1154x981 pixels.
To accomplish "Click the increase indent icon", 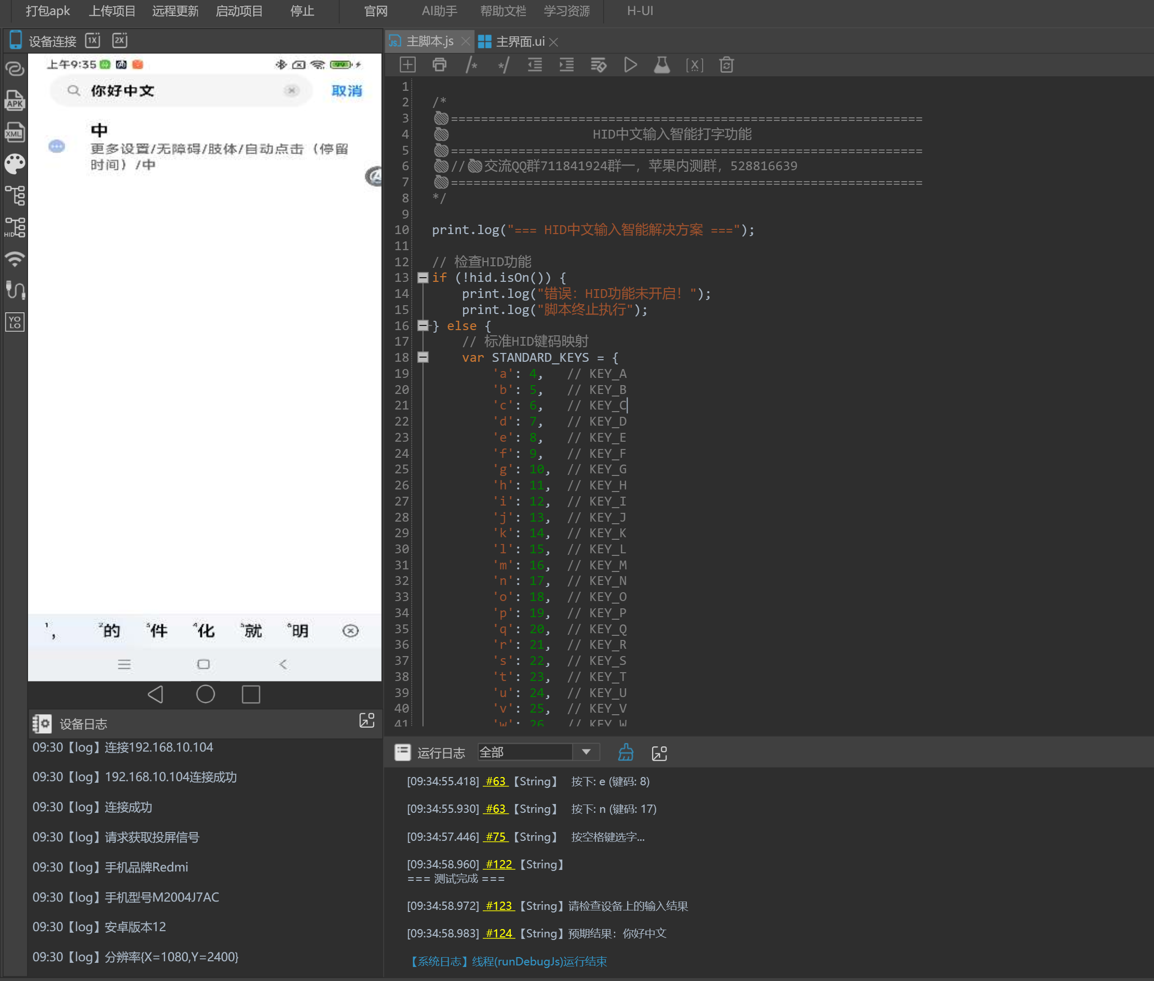I will [x=566, y=65].
